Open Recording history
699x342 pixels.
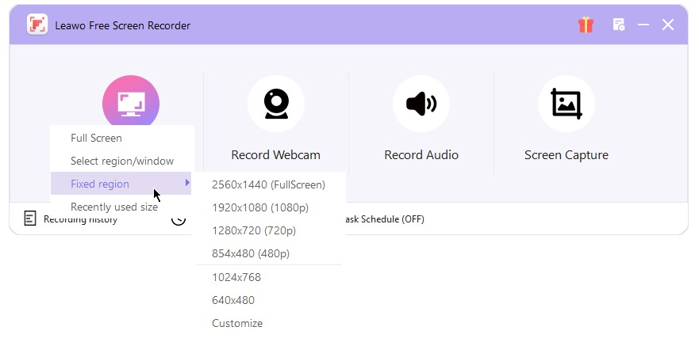[x=80, y=220]
